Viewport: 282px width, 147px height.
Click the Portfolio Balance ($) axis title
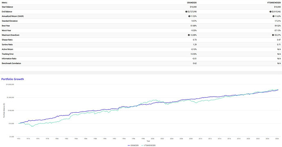pyautogui.click(x=4, y=110)
